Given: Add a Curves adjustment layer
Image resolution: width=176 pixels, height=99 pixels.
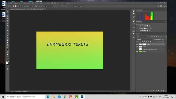Looking at the screenshot, I should point(145,26).
